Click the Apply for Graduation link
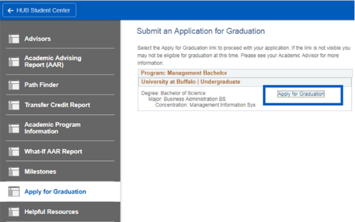This screenshot has height=222, width=355. (301, 94)
